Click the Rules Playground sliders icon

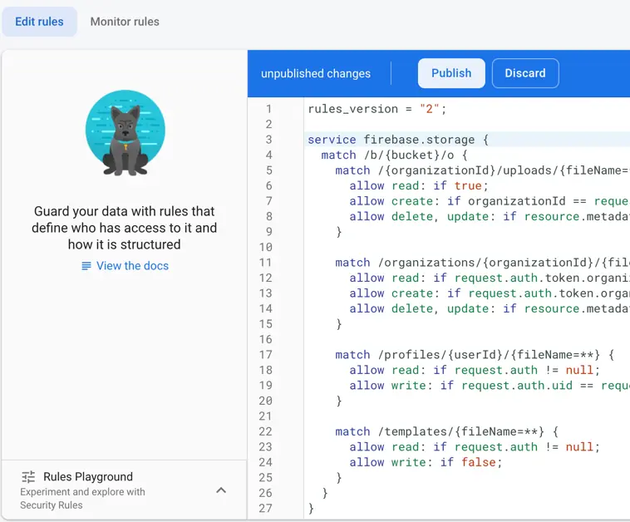(x=28, y=477)
